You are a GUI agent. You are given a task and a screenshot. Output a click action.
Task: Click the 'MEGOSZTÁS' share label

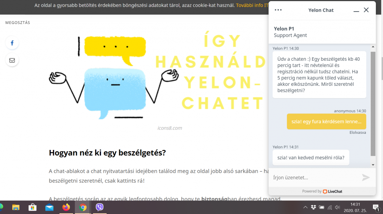(18, 22)
